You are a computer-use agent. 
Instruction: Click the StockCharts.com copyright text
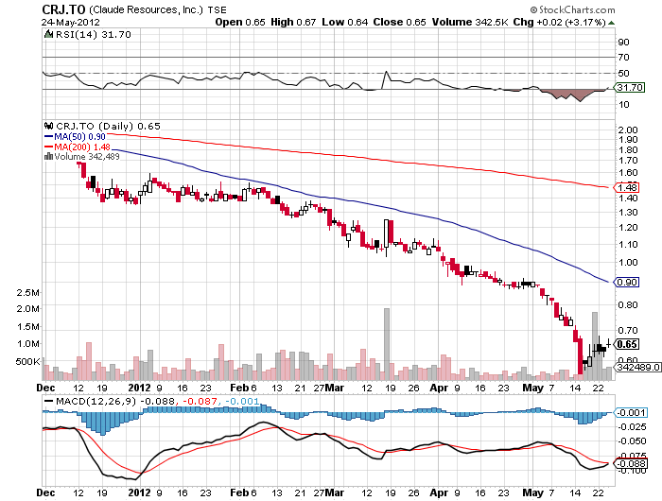(x=572, y=9)
